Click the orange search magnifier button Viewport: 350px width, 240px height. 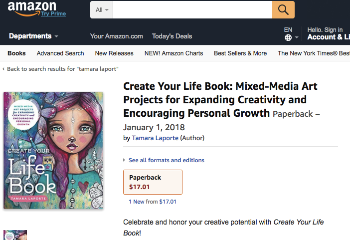tap(283, 9)
